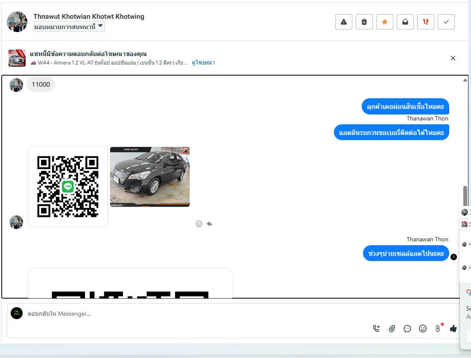Viewport: 471px width, 358px height.
Task: Attach a file with the paperclip icon
Action: [392, 329]
